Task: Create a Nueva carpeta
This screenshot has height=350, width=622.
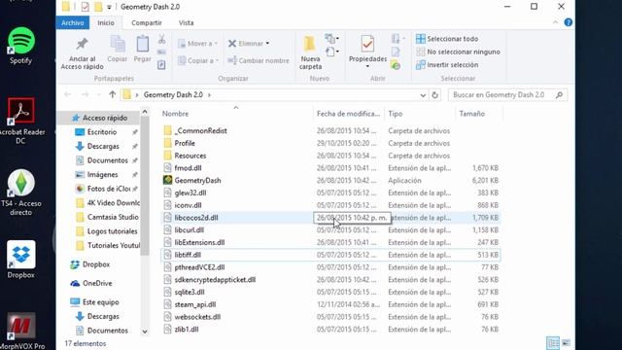Action: (x=310, y=52)
